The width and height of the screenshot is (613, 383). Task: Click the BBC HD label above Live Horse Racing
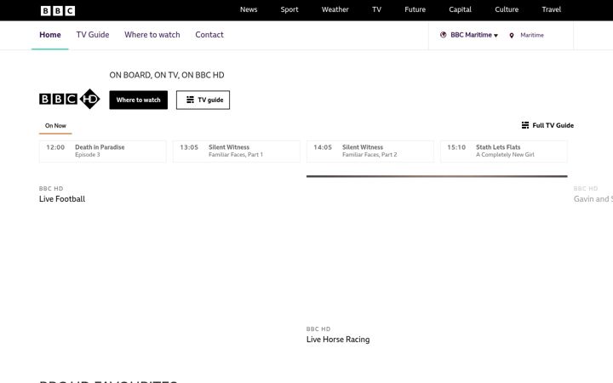tap(318, 329)
